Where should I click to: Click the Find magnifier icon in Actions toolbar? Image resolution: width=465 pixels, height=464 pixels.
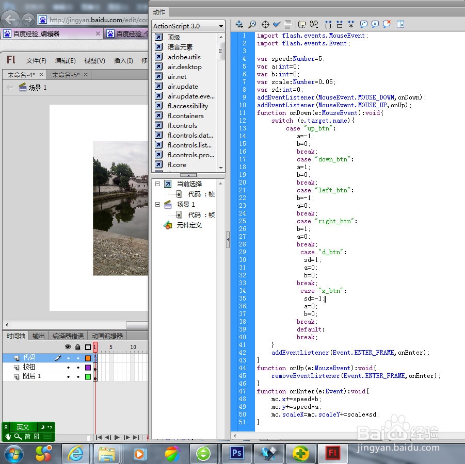click(252, 24)
